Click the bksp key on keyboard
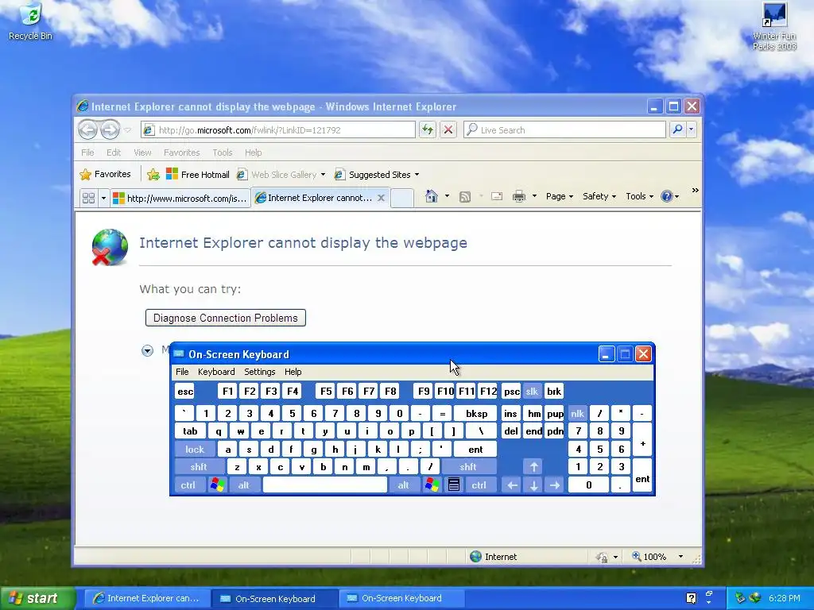Screen dimensions: 814x610 click(476, 413)
